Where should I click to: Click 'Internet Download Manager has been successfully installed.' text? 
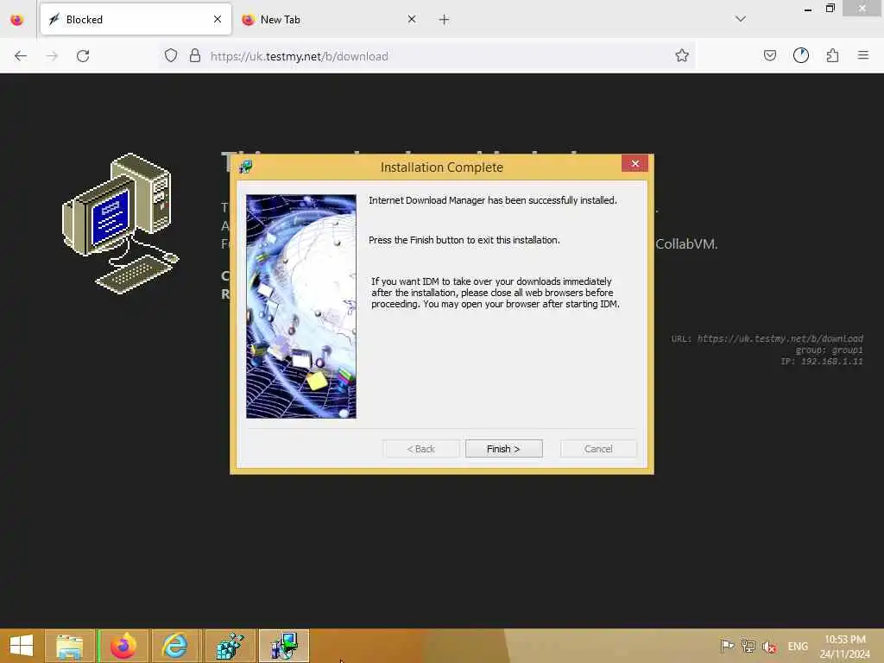point(493,200)
